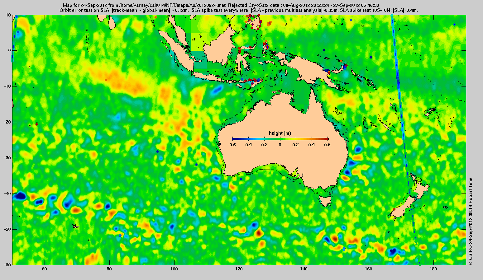Click the 'SLA spike test 10S-10N' text
This screenshot has height=280, width=483.
366,10
